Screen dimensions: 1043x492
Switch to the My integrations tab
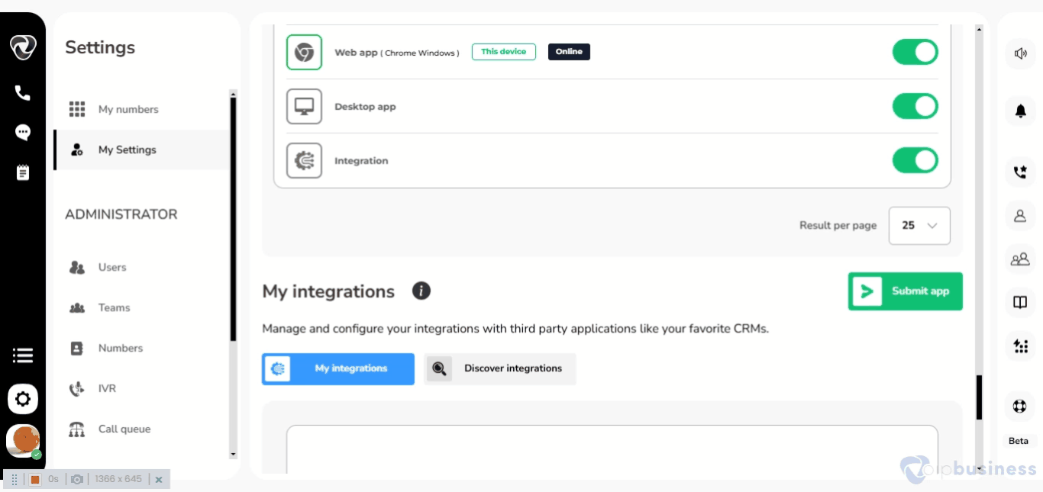[338, 368]
